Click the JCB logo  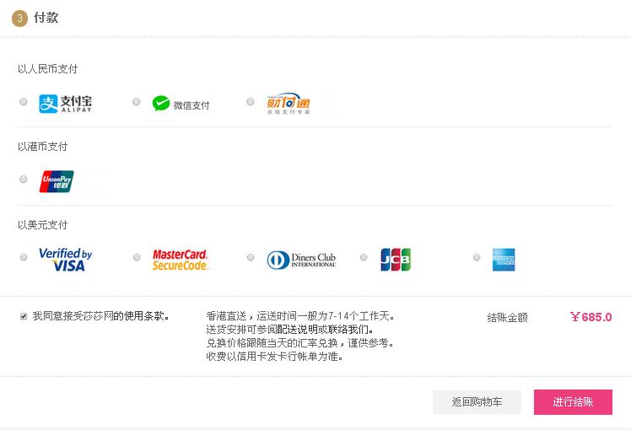click(396, 260)
